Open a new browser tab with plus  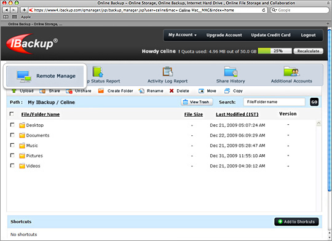point(328,24)
